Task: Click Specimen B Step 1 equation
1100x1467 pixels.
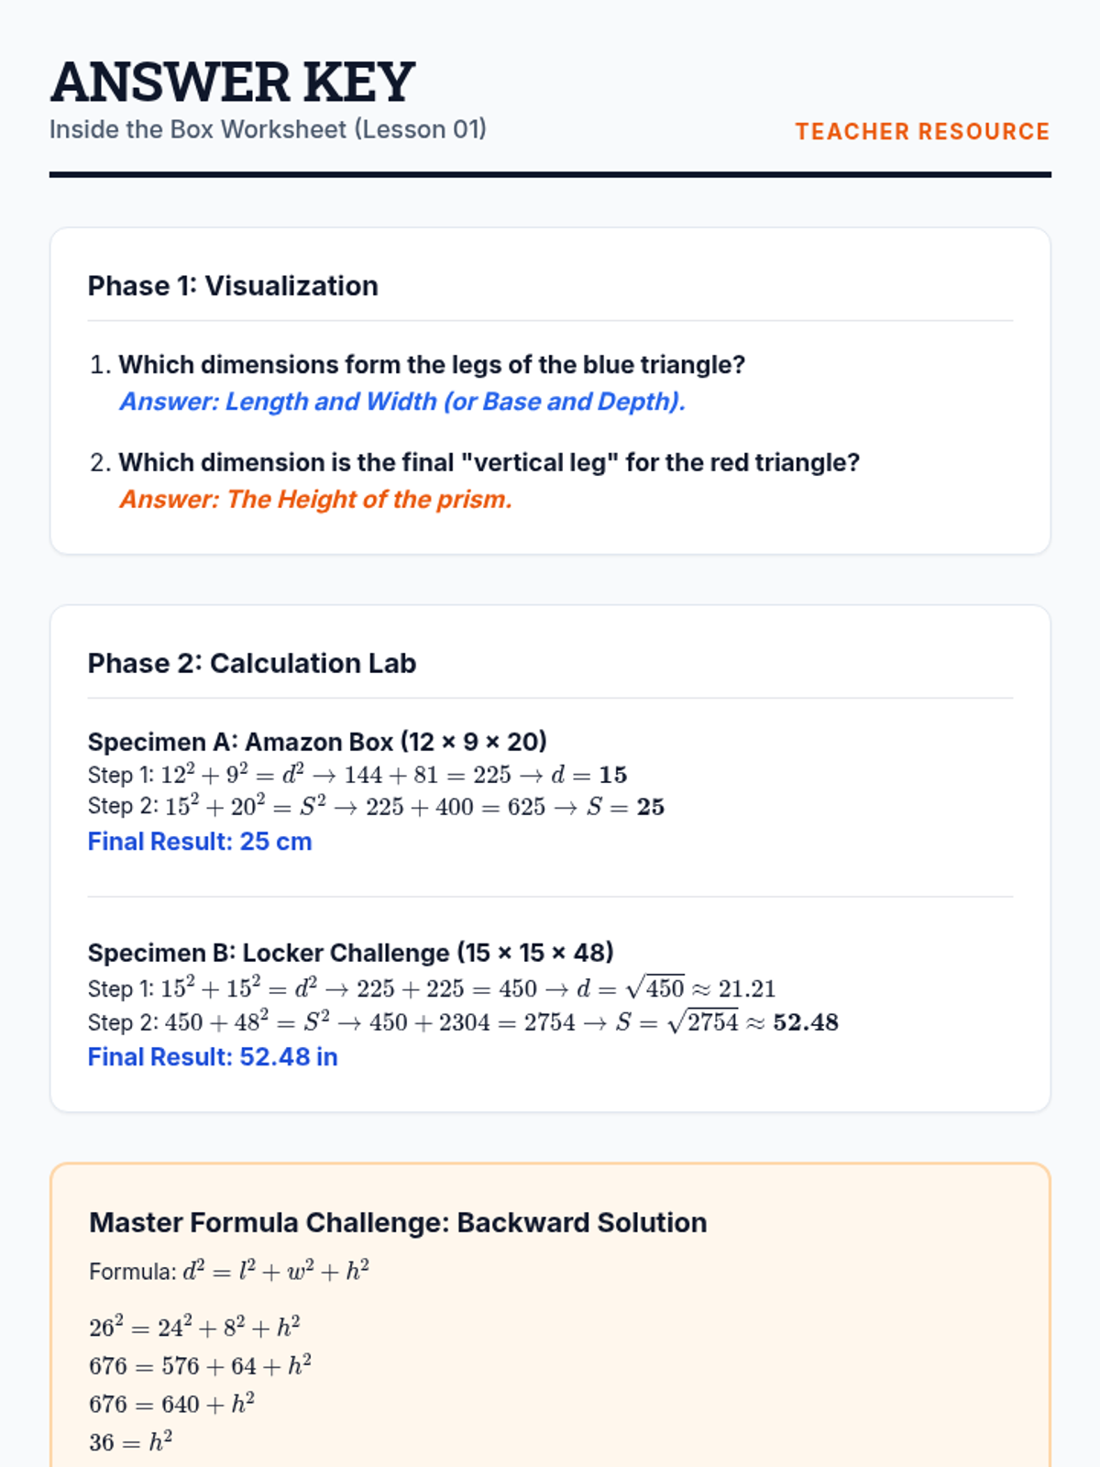Action: click(431, 988)
